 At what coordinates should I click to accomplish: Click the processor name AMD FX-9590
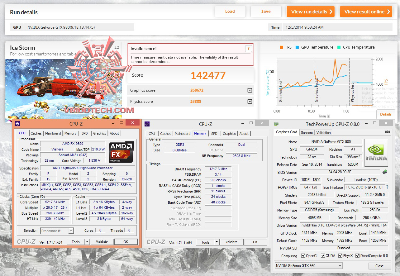73,144
